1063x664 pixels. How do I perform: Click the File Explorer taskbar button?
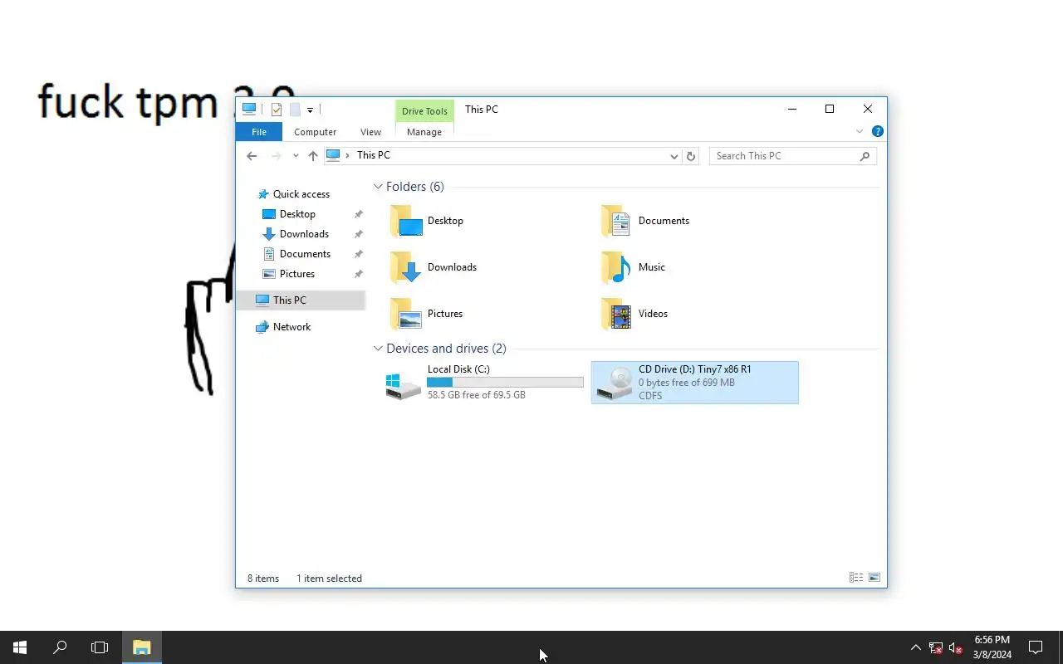point(142,647)
